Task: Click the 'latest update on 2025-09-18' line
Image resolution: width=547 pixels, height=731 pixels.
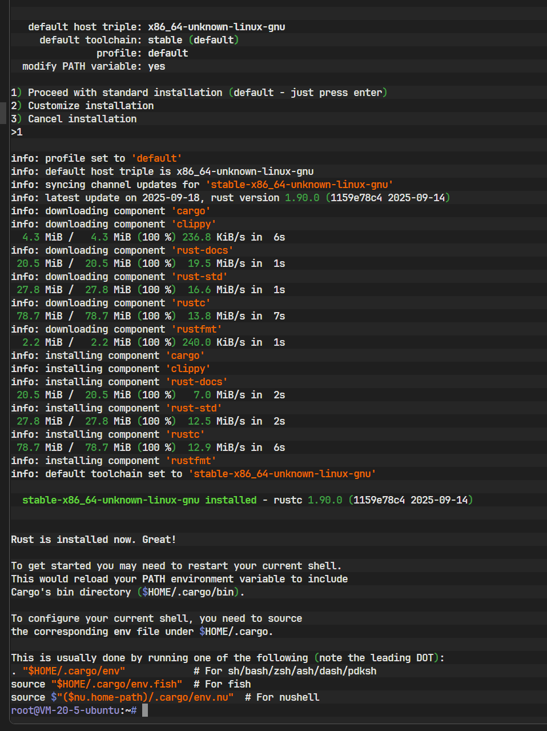Action: click(x=231, y=198)
